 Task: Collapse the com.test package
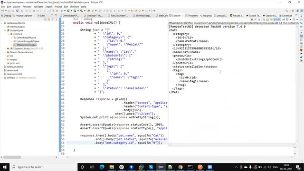coord(9,34)
